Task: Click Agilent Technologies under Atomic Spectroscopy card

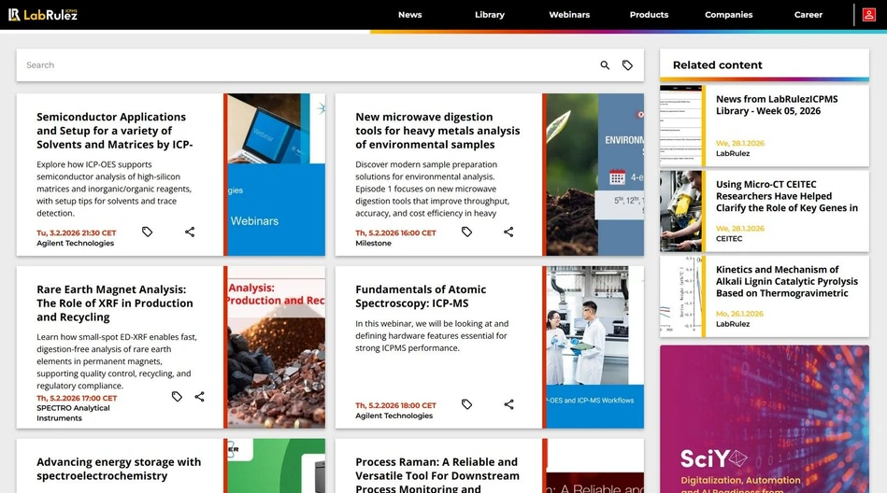Action: click(x=393, y=416)
